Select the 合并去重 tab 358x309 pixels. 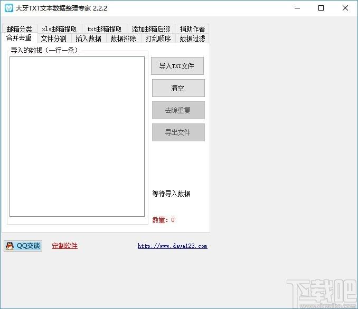(x=19, y=37)
